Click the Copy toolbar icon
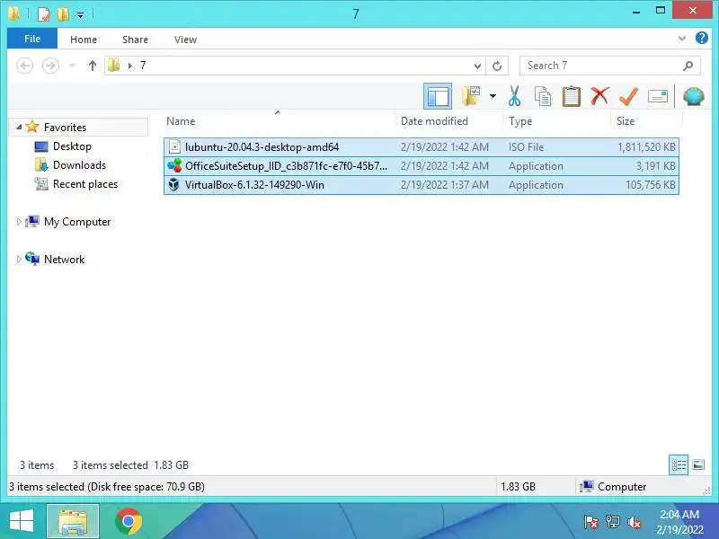Viewport: 719px width, 539px height. 543,96
